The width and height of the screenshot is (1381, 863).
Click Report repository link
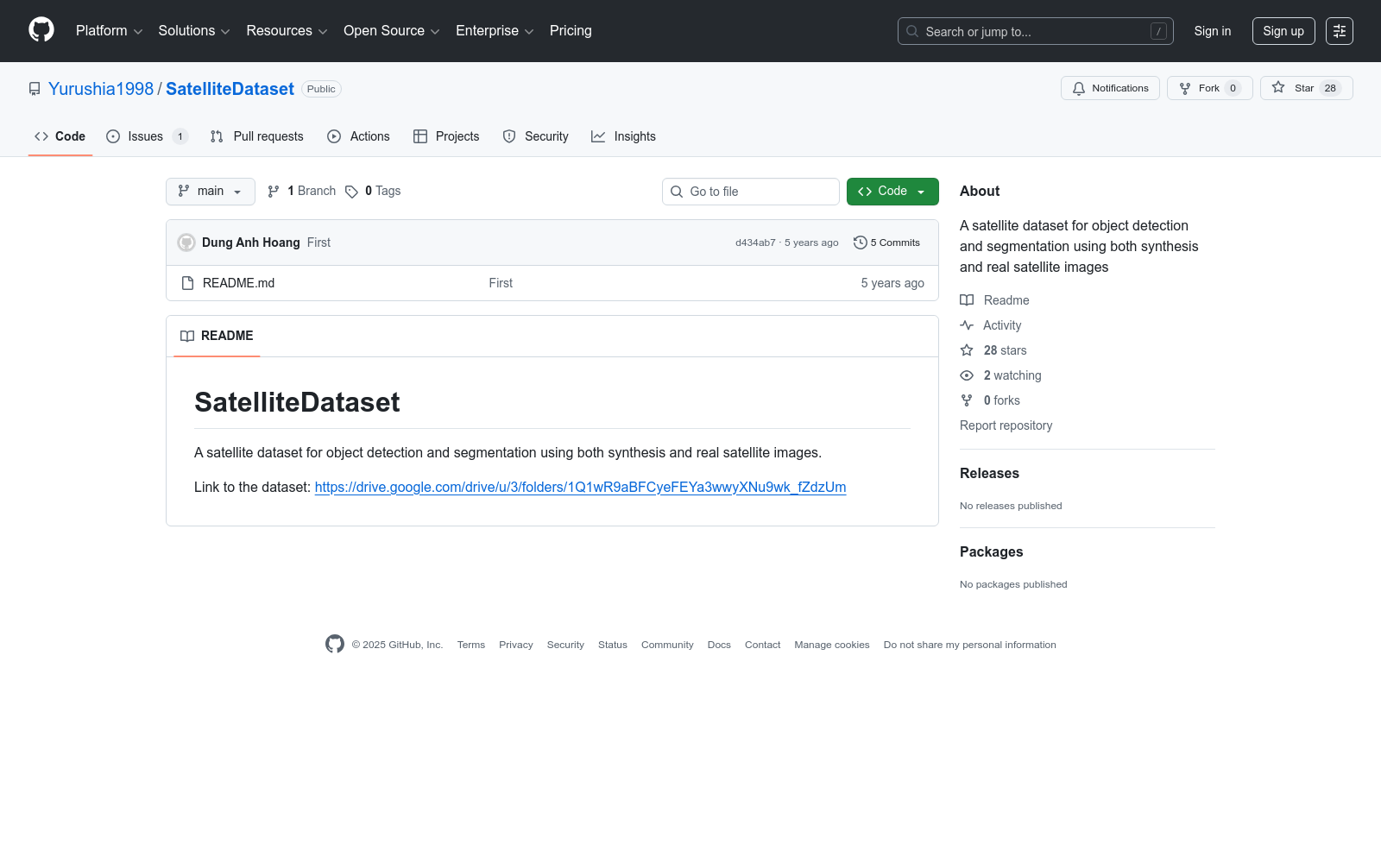[1006, 425]
